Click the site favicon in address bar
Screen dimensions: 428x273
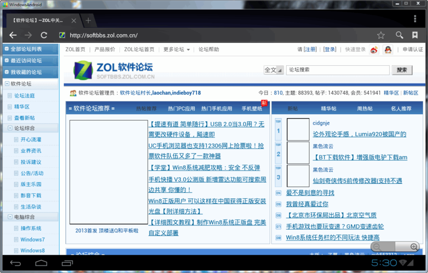pos(62,35)
